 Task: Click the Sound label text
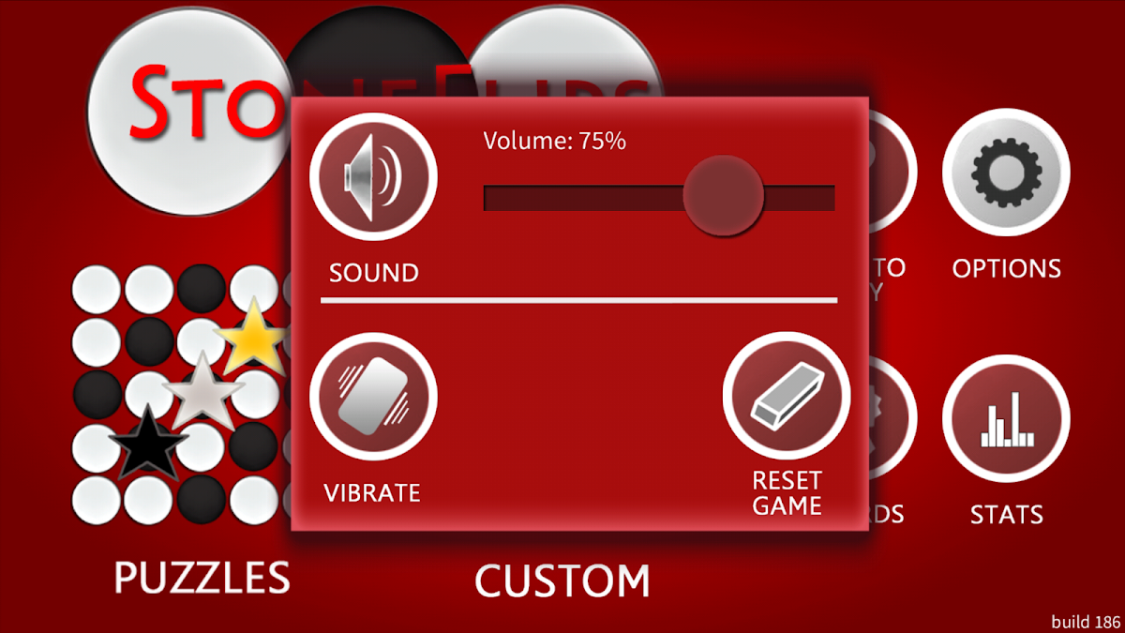tap(374, 274)
